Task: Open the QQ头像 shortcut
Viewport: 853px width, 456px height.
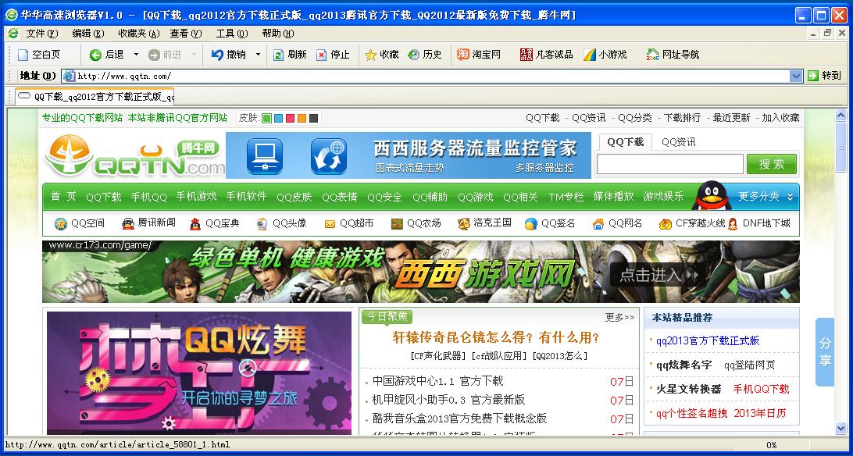Action: (281, 223)
